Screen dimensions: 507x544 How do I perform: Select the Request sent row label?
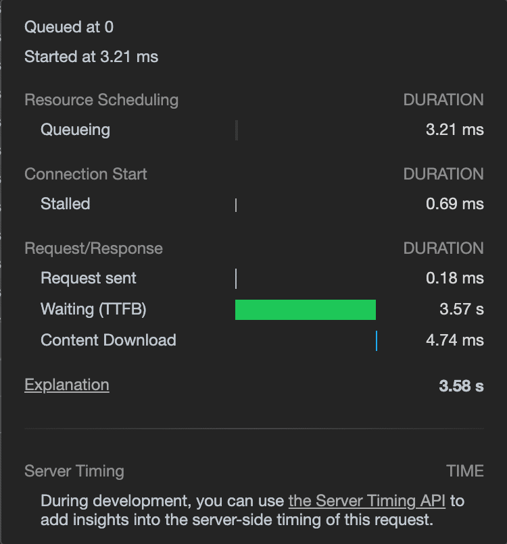89,278
